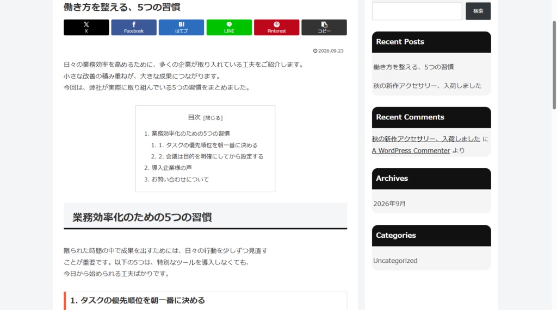Pin the post on Pinterest
The width and height of the screenshot is (557, 310).
click(276, 27)
